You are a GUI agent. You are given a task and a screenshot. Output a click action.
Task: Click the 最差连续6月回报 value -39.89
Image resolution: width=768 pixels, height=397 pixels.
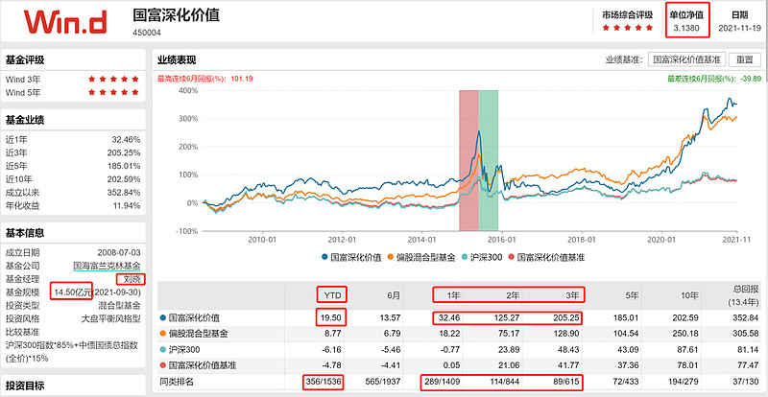coord(751,79)
